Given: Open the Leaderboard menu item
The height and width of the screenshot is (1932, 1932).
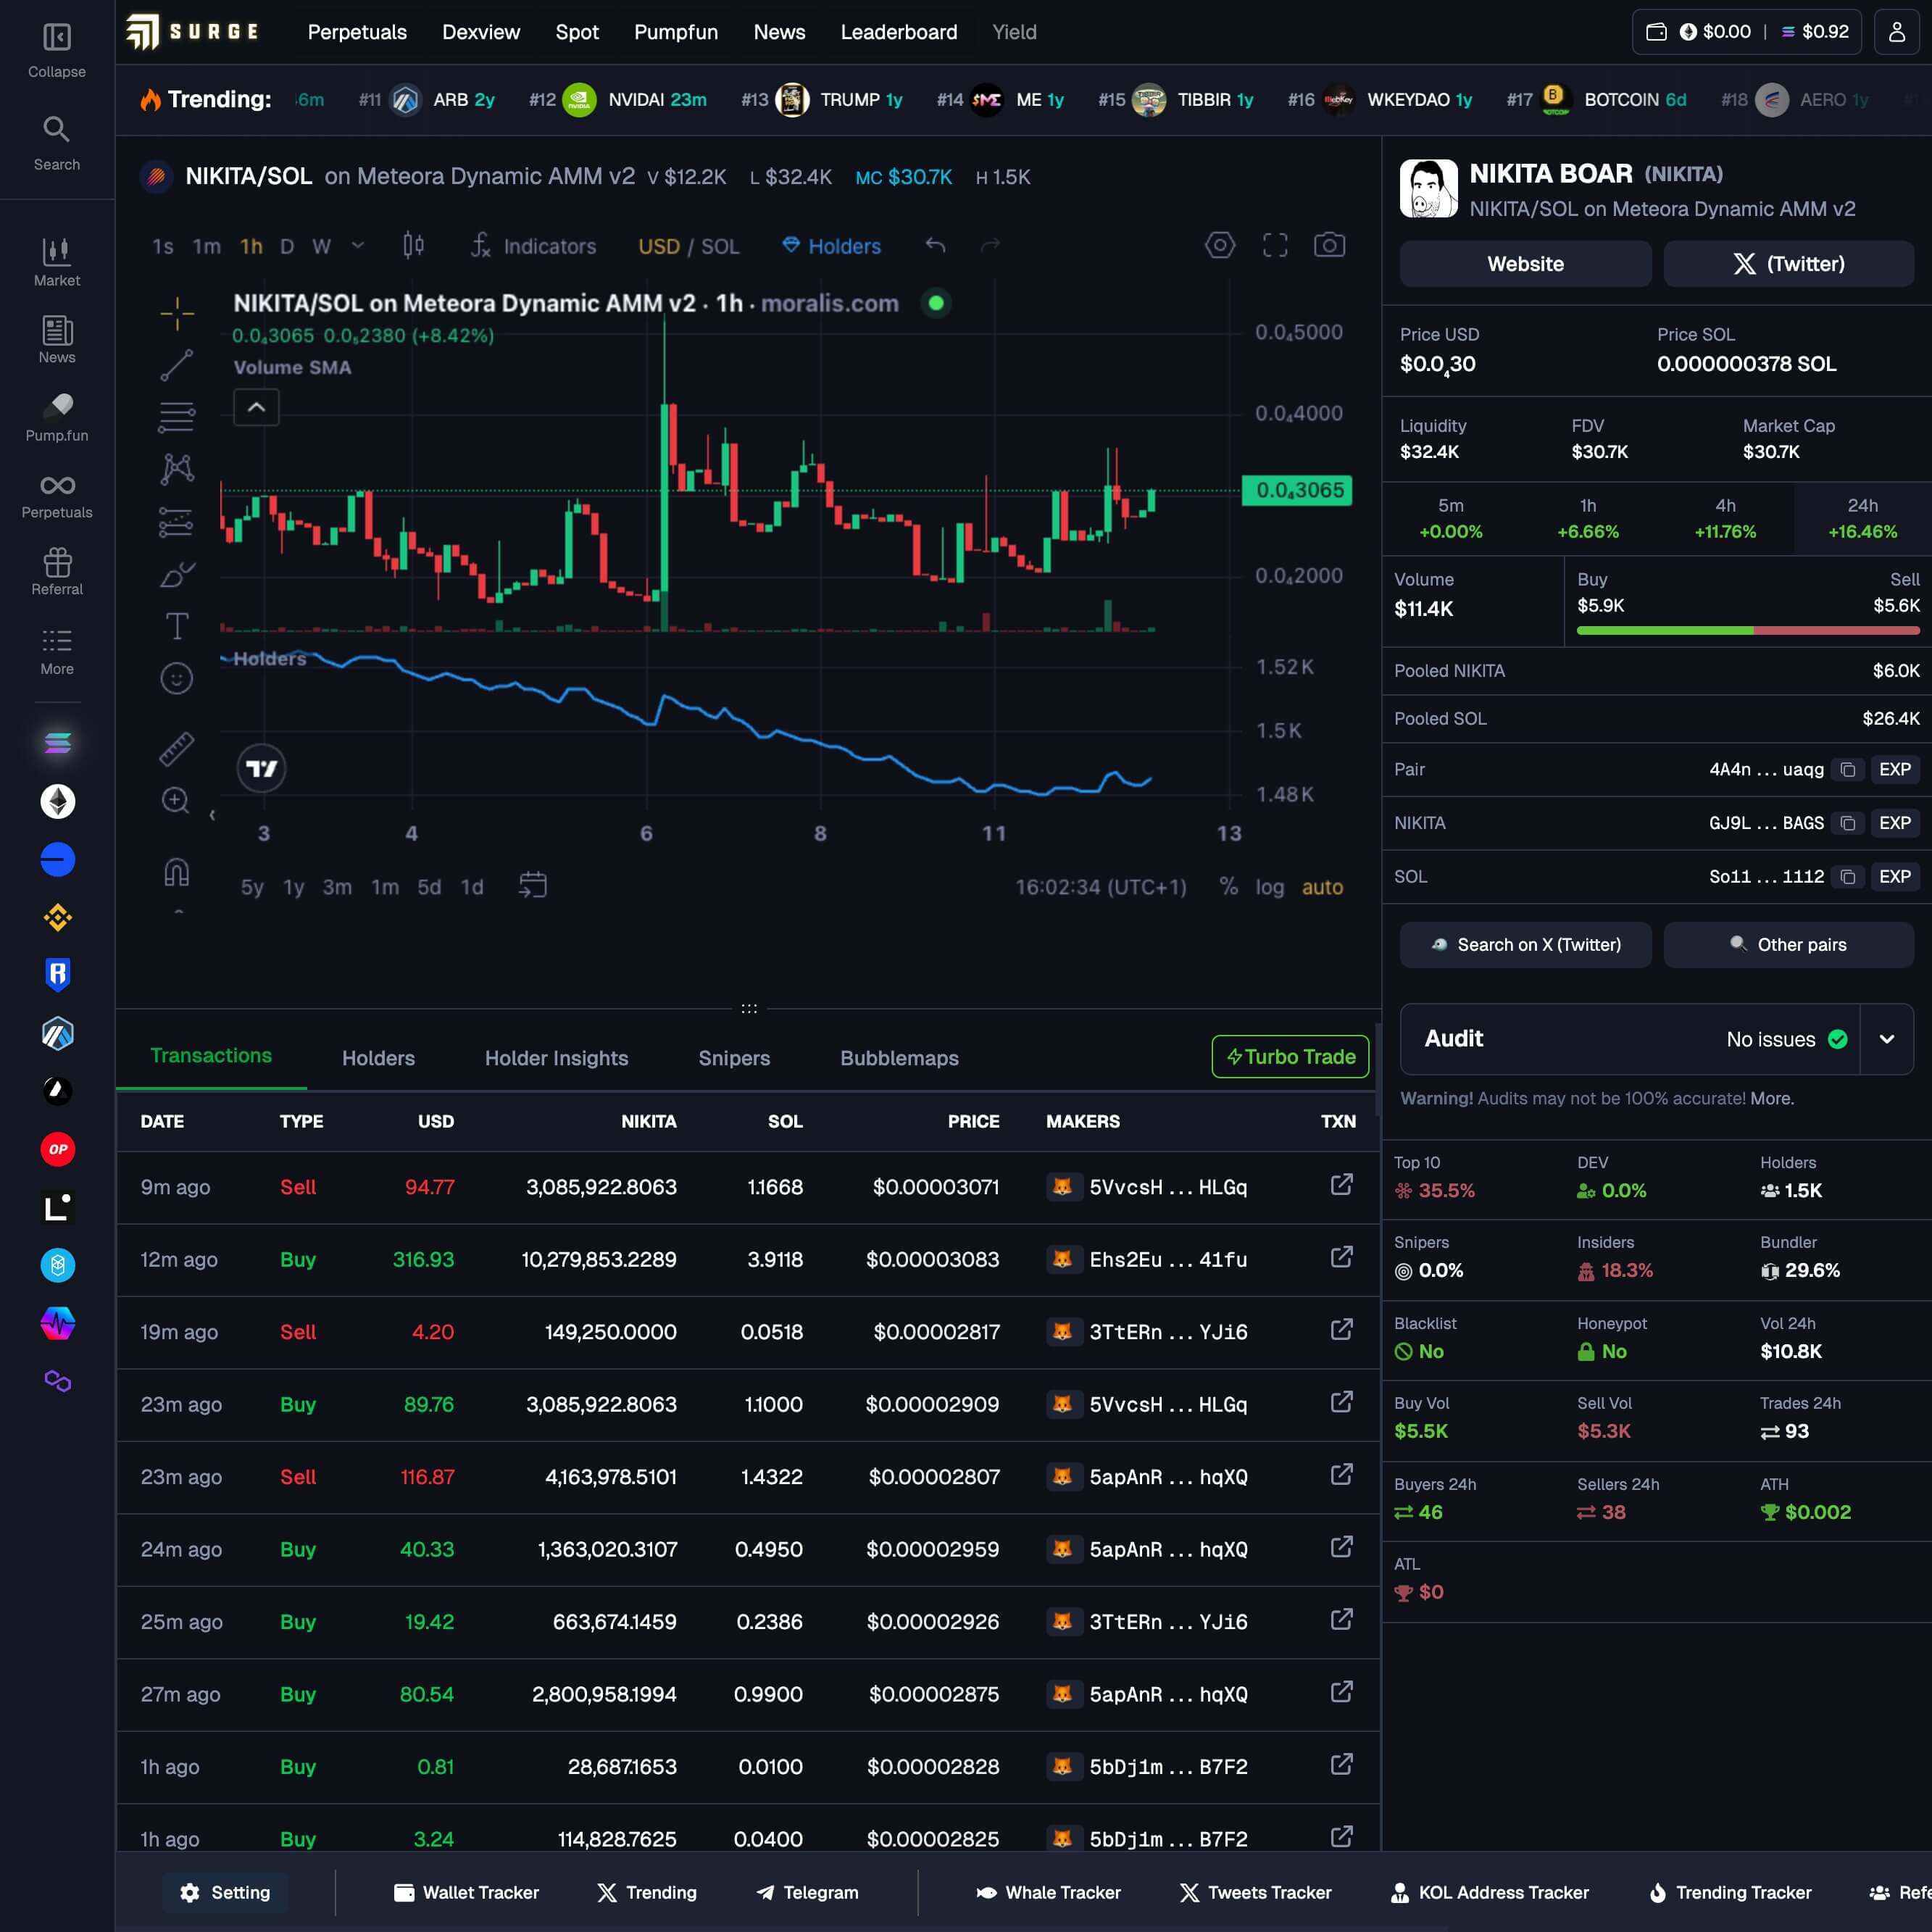Looking at the screenshot, I should tap(898, 32).
